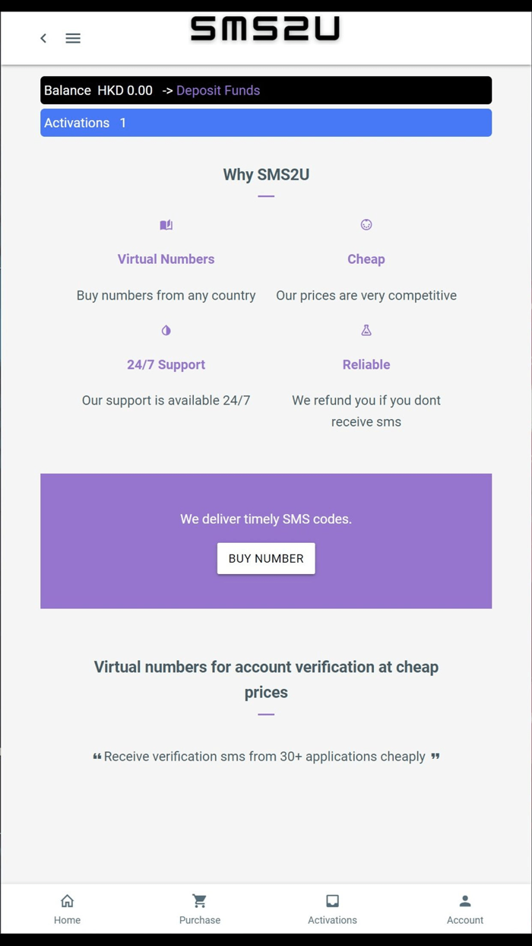Click the Activations icon in bottom bar

click(332, 900)
